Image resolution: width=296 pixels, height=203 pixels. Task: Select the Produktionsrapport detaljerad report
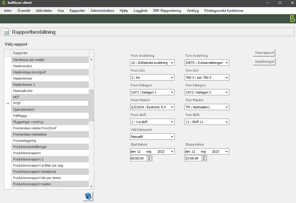[x=50, y=172]
